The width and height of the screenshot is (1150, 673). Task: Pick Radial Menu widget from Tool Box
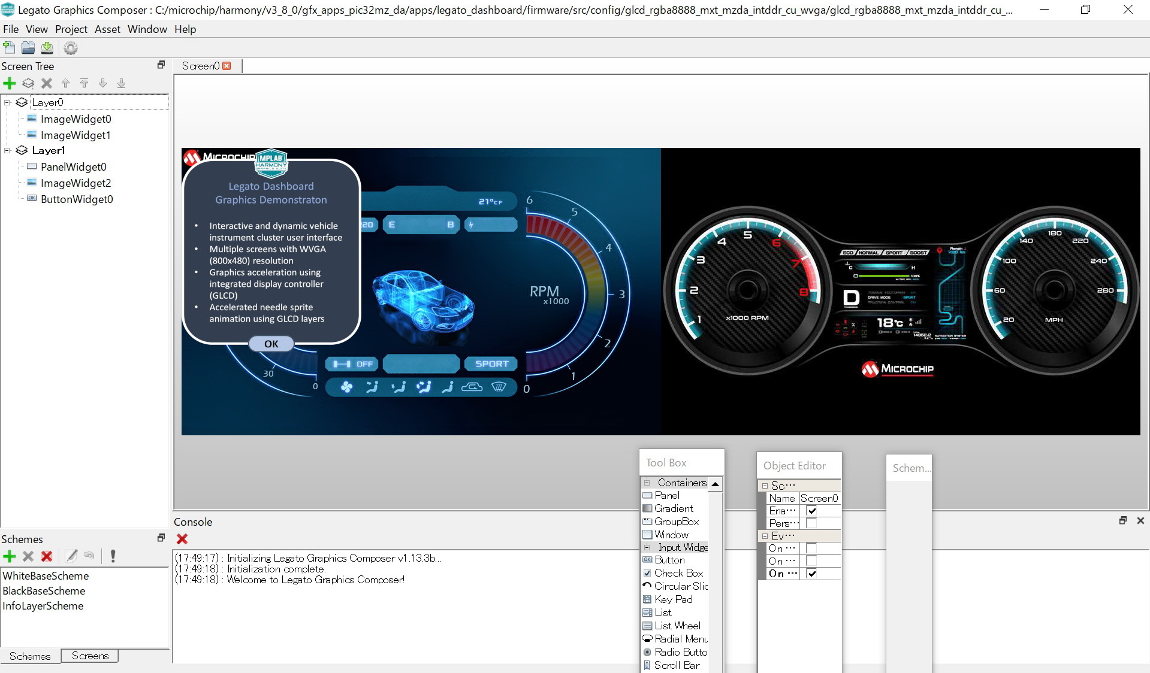pos(675,639)
